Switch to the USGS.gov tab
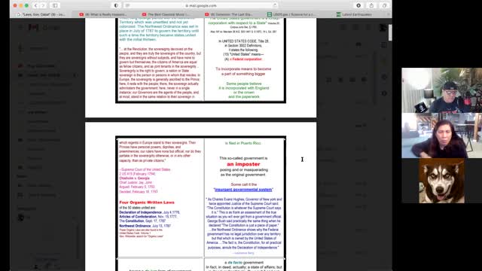Screen dimensions: 482x271 [291, 14]
